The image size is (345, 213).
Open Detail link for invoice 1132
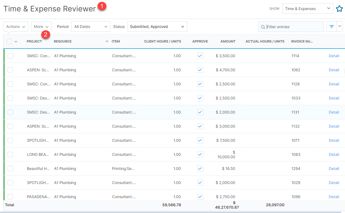pos(334,126)
